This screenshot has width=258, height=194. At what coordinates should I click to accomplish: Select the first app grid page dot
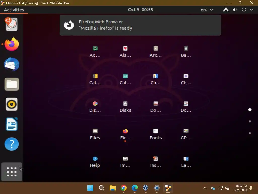point(250,110)
